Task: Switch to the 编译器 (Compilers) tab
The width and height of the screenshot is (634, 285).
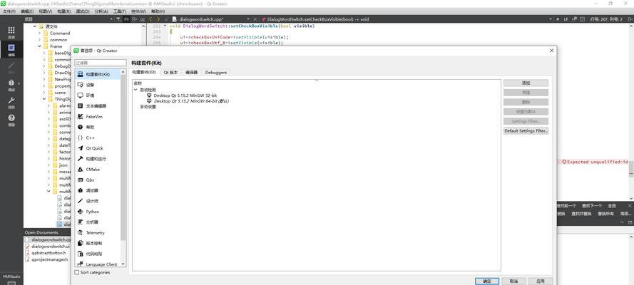Action: coord(191,72)
